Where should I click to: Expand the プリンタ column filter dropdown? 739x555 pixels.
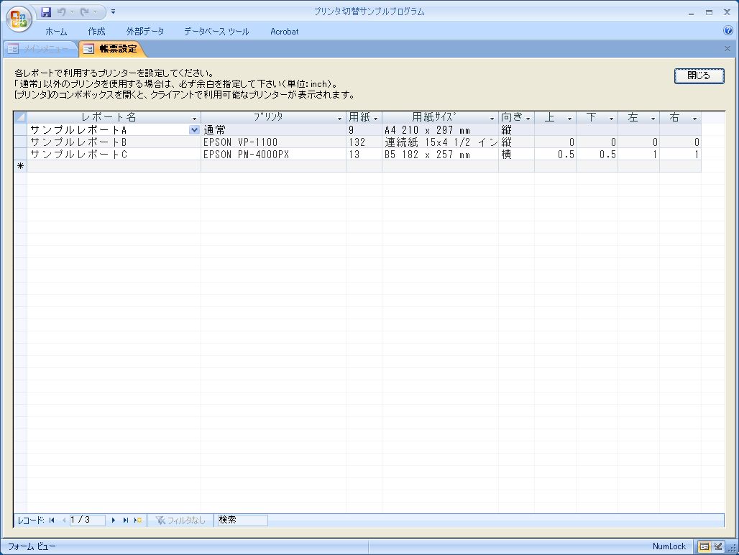(x=340, y=118)
